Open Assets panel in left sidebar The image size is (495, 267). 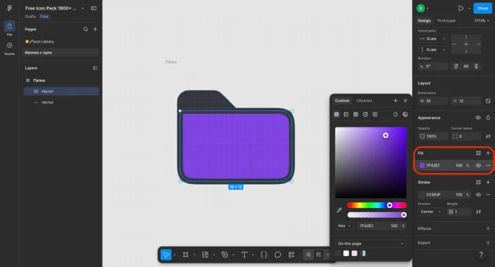pos(10,49)
